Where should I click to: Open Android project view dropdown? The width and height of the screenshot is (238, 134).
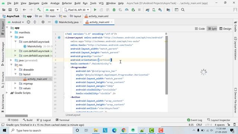(16, 22)
